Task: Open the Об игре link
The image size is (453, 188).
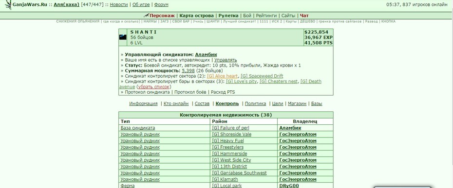Action: pos(141,4)
